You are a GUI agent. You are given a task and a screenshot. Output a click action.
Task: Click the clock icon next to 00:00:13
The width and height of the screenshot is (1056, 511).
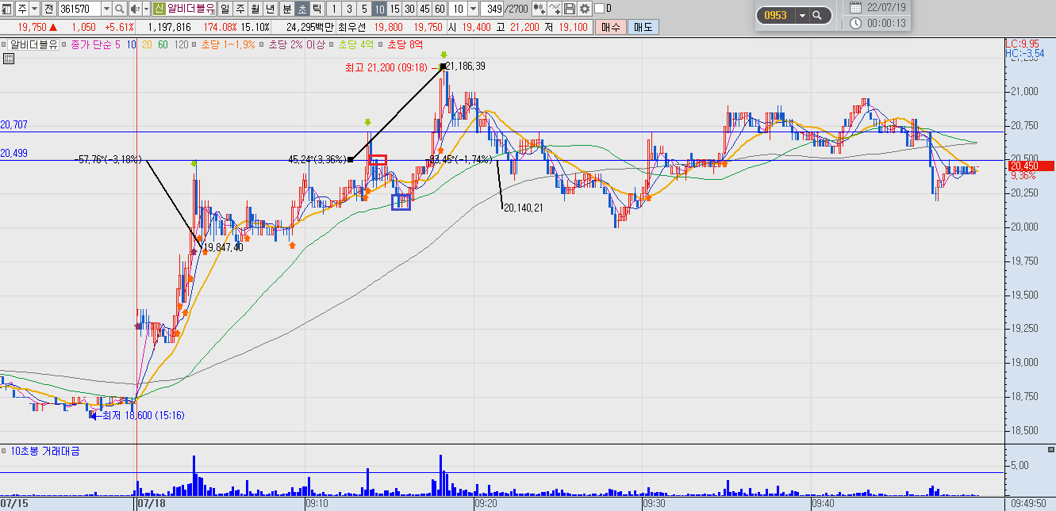[855, 23]
